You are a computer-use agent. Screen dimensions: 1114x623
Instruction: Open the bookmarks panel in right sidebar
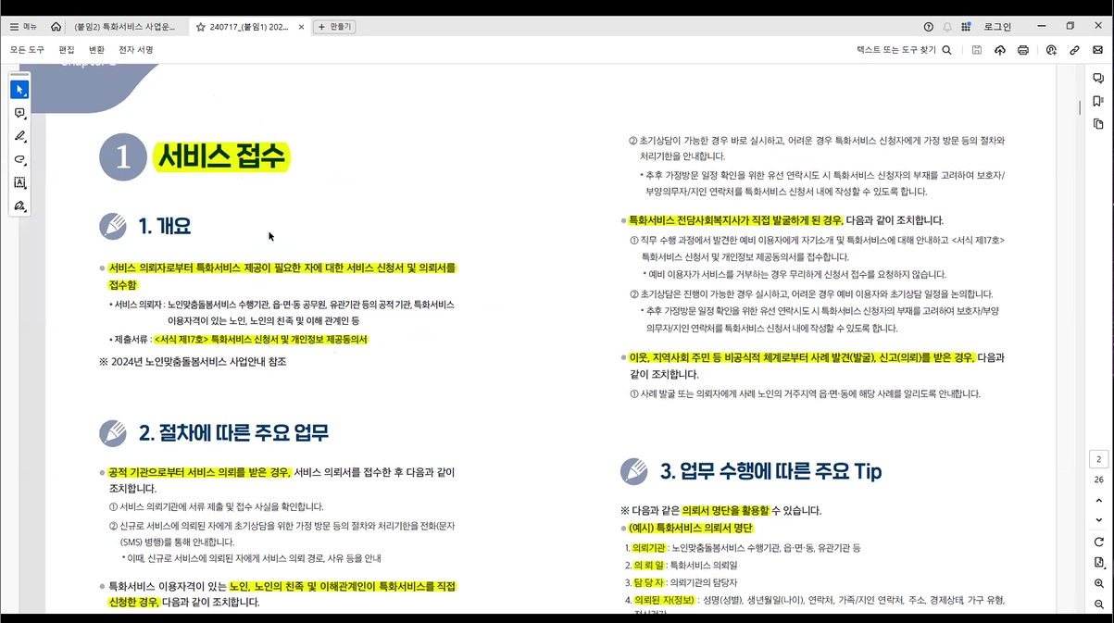[1098, 101]
